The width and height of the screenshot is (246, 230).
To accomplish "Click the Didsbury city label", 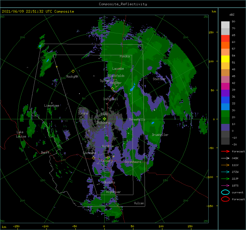I will click(103, 123).
